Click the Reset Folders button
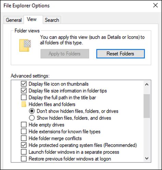This screenshot has width=162, height=170. click(120, 54)
